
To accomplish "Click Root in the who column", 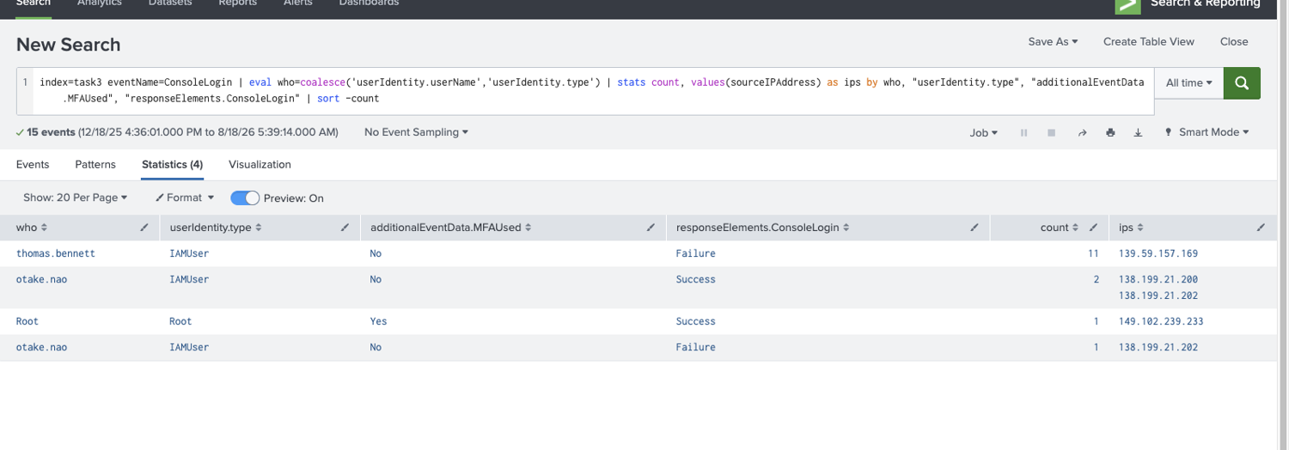I will (27, 321).
